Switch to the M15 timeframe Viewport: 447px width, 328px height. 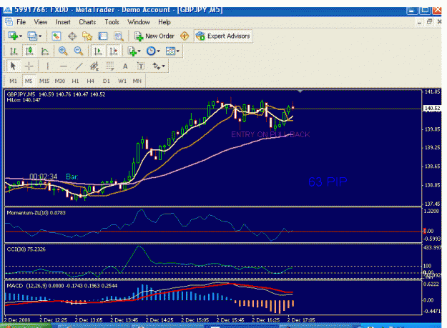tap(44, 81)
